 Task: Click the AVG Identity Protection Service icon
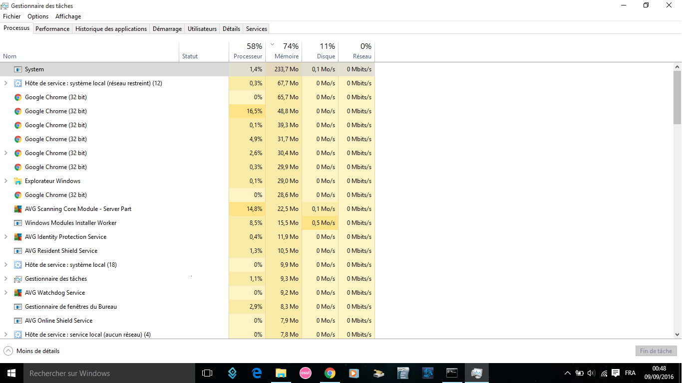18,237
